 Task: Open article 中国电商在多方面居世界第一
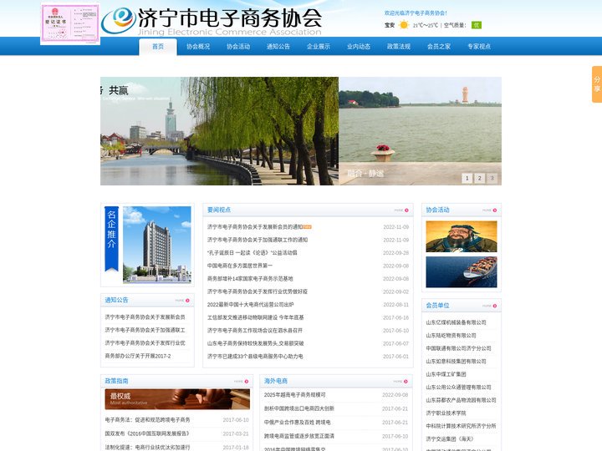pyautogui.click(x=240, y=266)
